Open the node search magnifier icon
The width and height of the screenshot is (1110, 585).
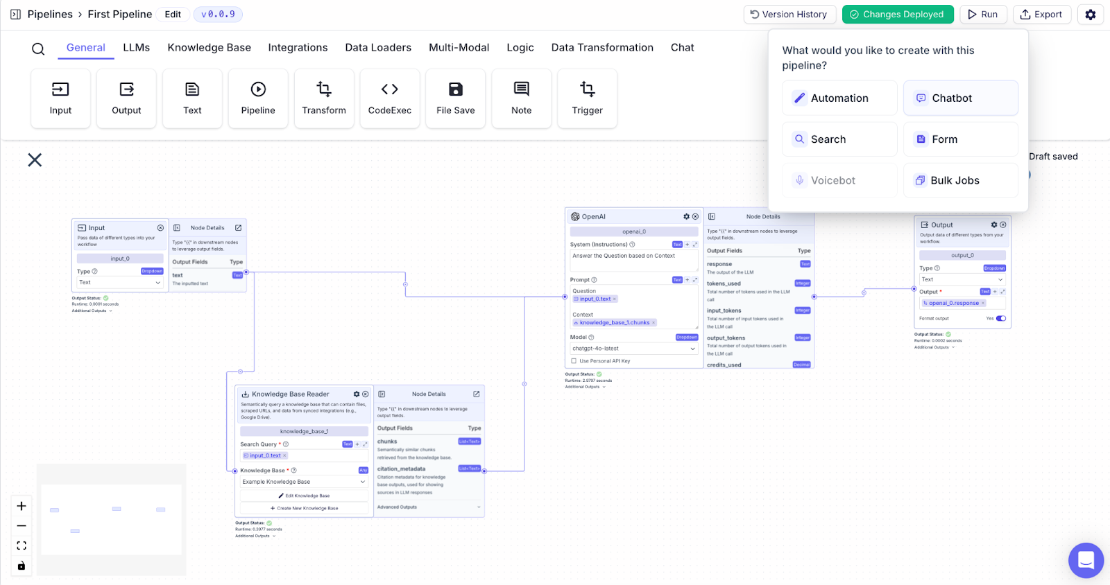(x=38, y=49)
